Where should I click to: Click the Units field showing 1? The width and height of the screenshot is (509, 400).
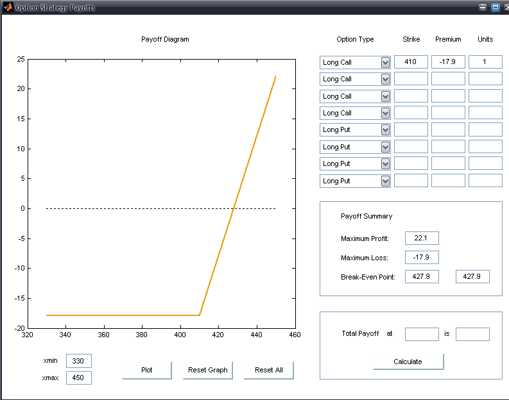[485, 62]
